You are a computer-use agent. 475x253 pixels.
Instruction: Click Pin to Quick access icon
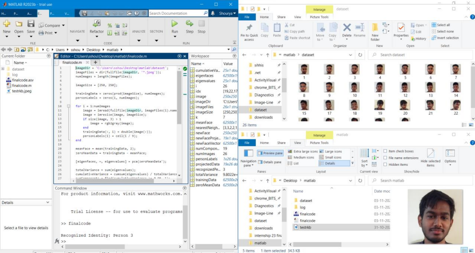(249, 31)
